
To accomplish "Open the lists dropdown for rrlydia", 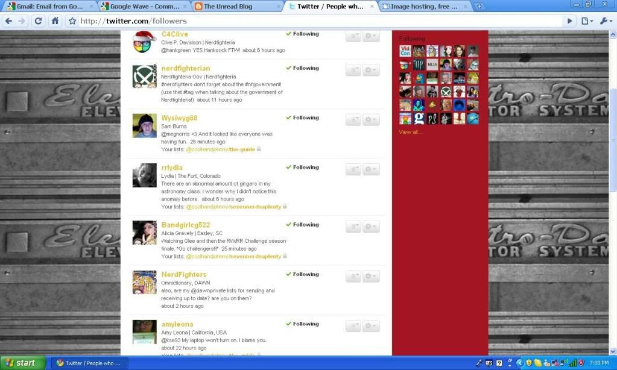I will (x=353, y=169).
